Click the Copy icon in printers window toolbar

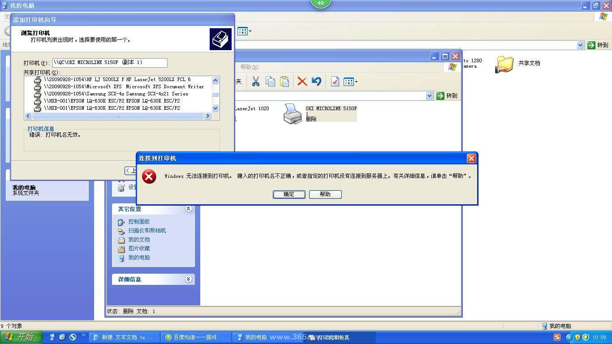(270, 82)
